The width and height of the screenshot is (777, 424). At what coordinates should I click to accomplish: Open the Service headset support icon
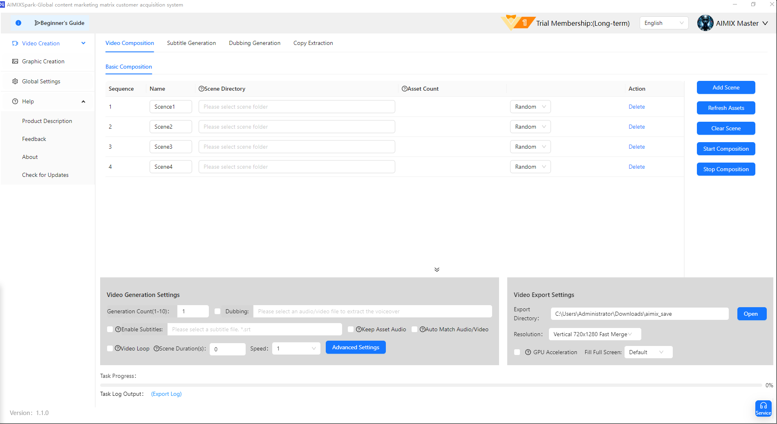coord(763,408)
